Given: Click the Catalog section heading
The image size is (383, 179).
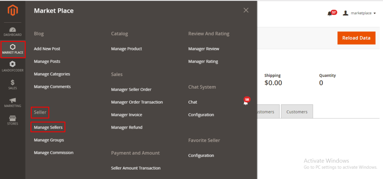Looking at the screenshot, I should coord(119,34).
